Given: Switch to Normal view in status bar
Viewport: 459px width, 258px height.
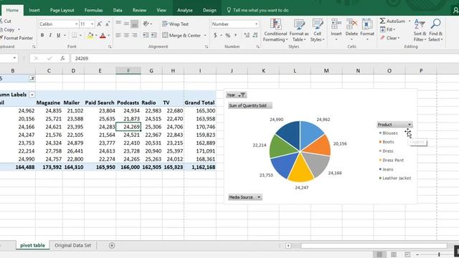Looking at the screenshot, I should pyautogui.click(x=379, y=254).
